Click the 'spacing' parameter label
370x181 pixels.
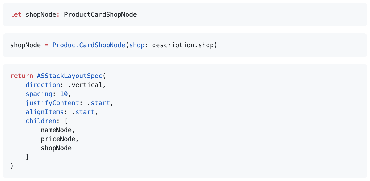(39, 94)
